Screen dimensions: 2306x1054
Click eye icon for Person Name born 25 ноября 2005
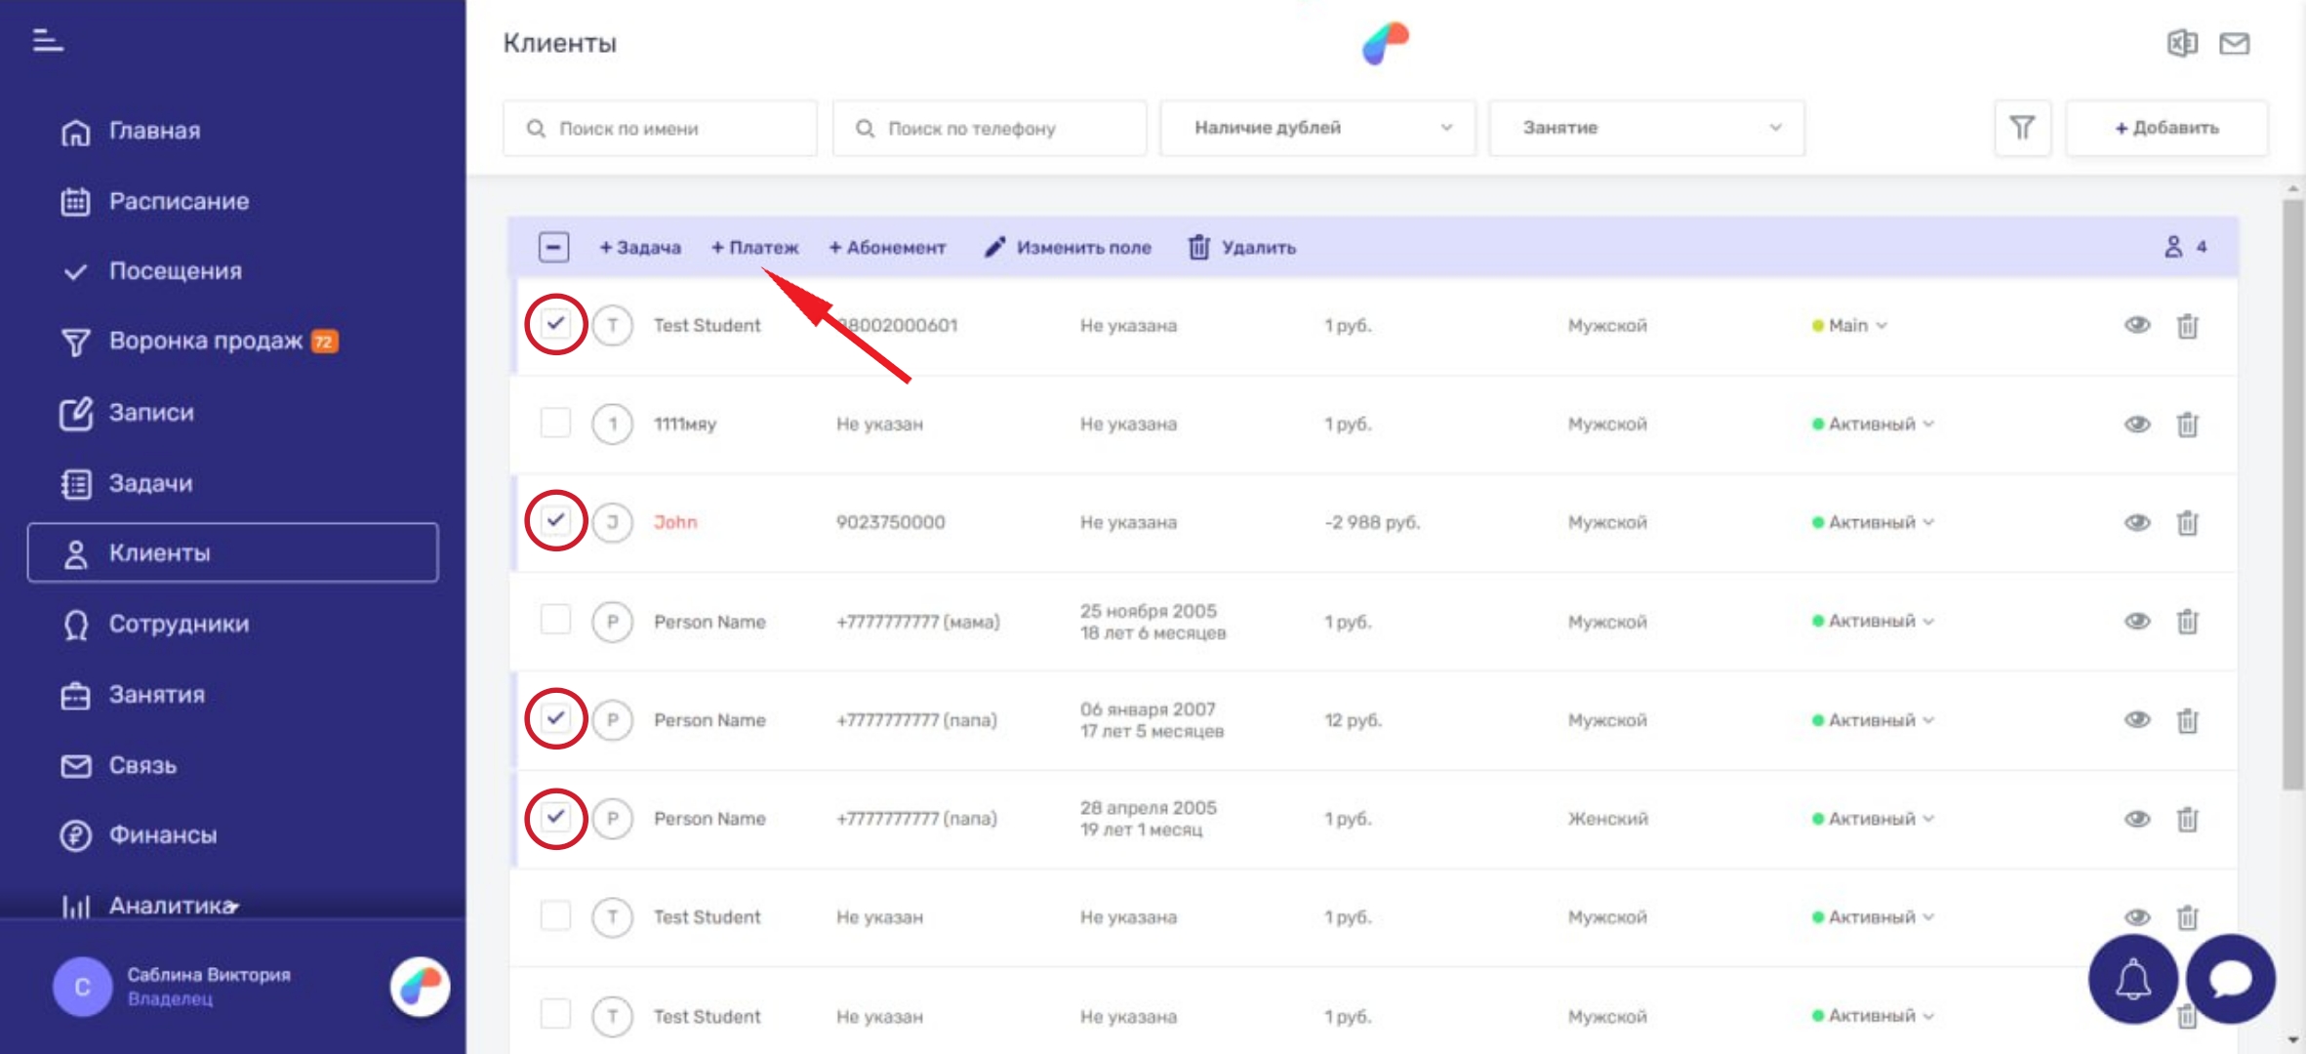[x=2136, y=621]
